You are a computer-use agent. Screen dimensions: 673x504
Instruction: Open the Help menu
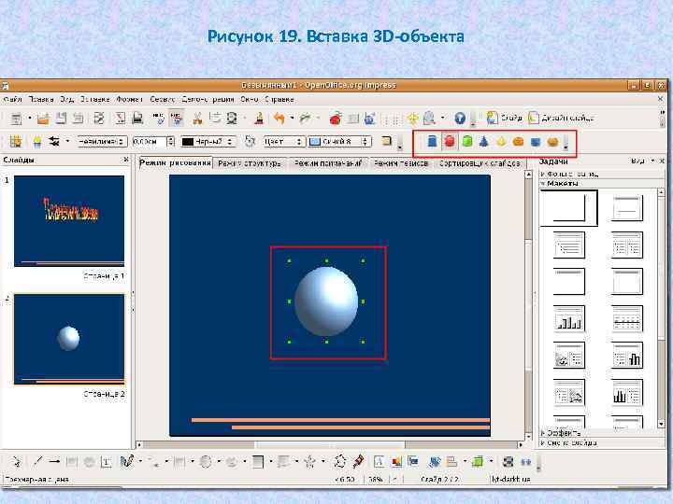(x=279, y=100)
